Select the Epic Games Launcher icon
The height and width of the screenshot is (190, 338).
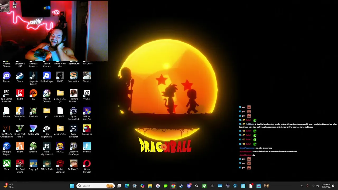click(x=7, y=96)
